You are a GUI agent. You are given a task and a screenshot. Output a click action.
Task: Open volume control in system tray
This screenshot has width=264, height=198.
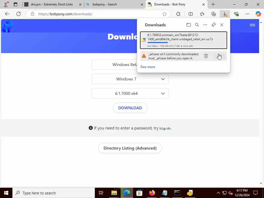coord(230,193)
